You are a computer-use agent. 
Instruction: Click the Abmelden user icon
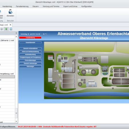point(10,12)
